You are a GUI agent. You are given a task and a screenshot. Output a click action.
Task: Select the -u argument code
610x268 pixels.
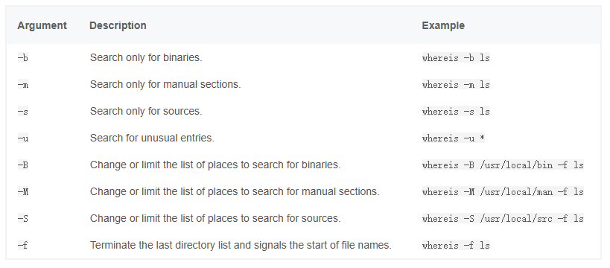(x=23, y=138)
